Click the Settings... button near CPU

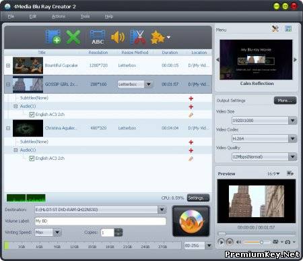[198, 198]
